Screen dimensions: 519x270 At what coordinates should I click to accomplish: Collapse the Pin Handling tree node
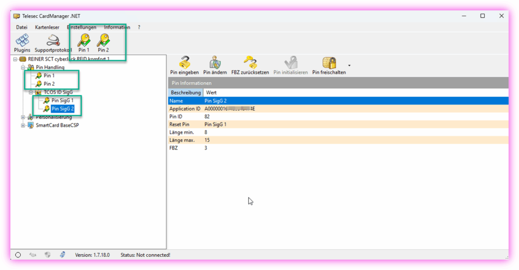tap(23, 68)
